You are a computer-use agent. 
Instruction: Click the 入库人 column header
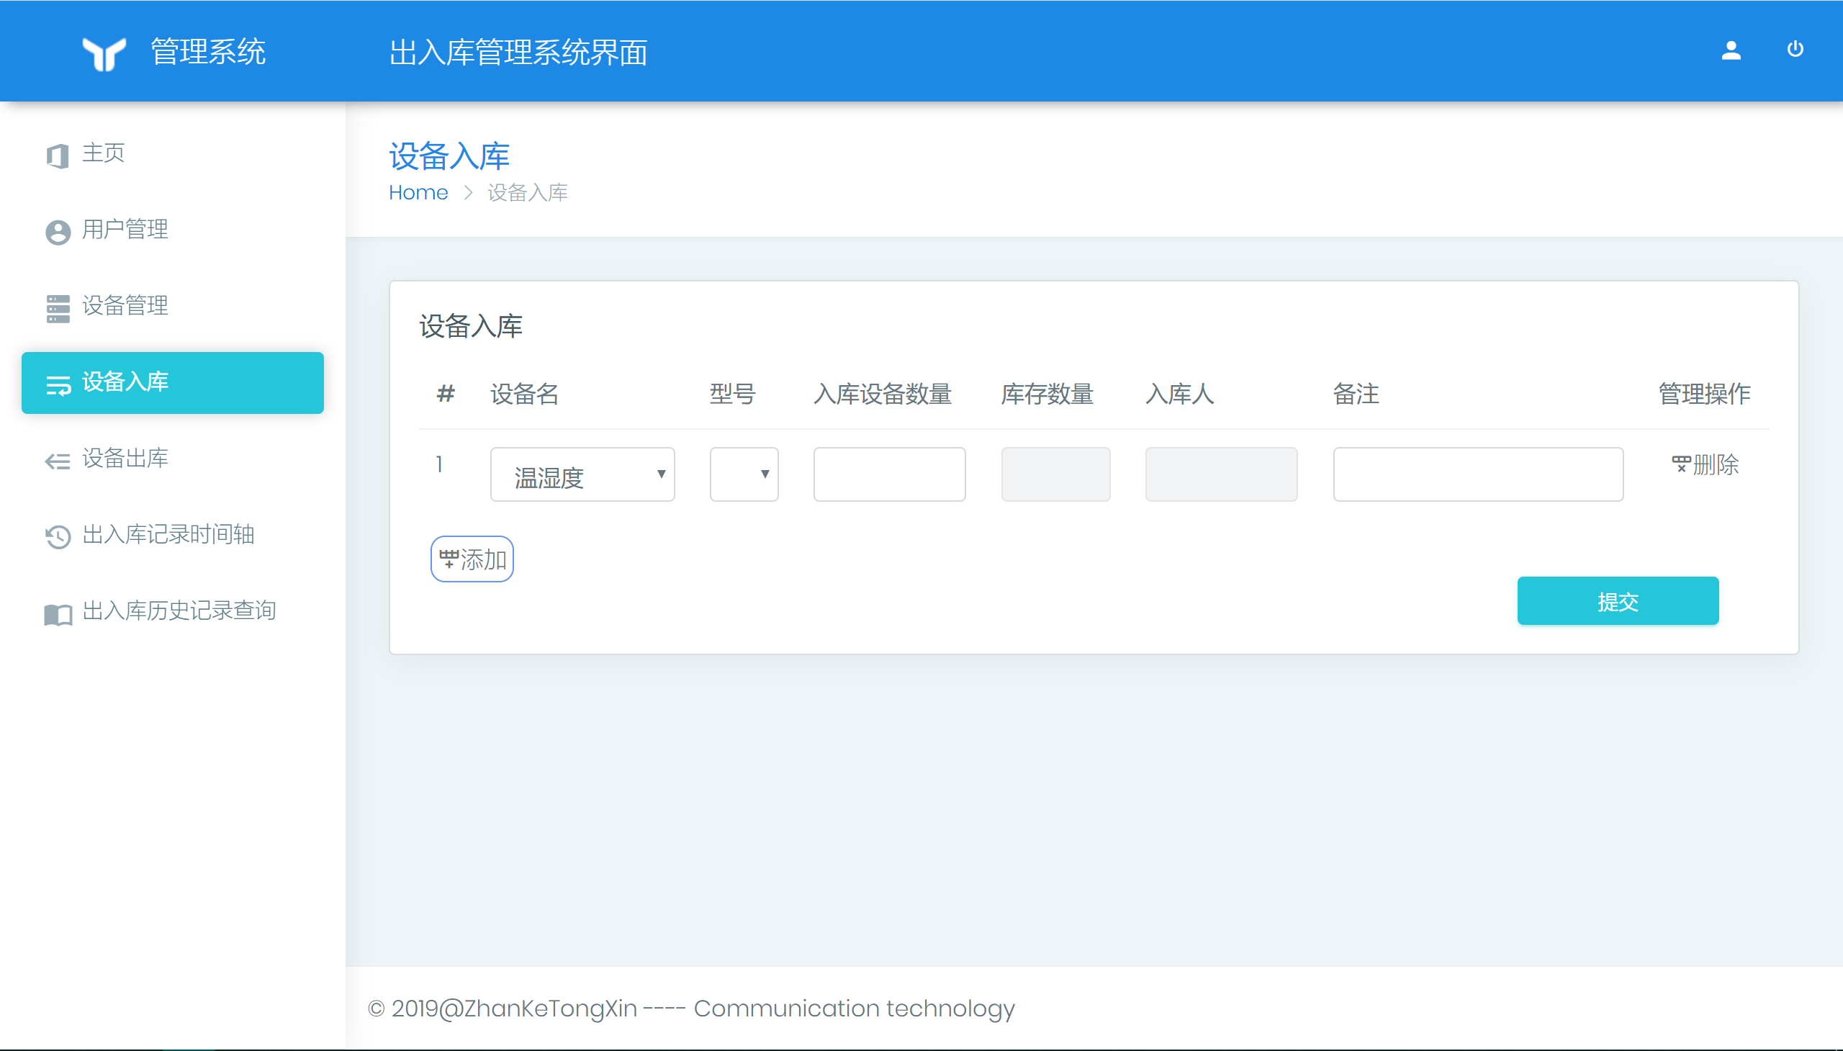(1180, 394)
